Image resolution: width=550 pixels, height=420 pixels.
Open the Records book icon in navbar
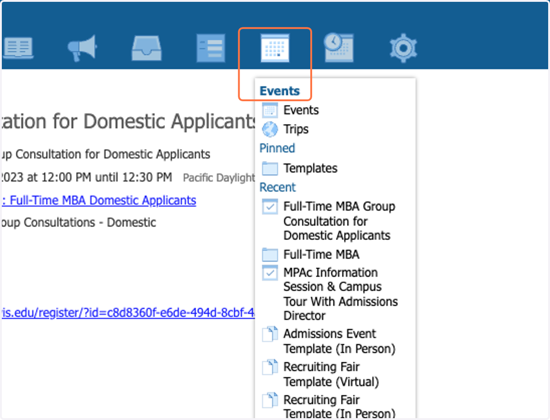click(x=17, y=48)
